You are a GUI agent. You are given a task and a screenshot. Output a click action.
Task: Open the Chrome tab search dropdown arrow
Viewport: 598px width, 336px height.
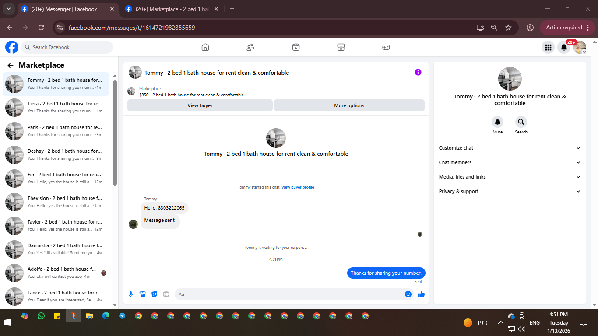click(8, 9)
